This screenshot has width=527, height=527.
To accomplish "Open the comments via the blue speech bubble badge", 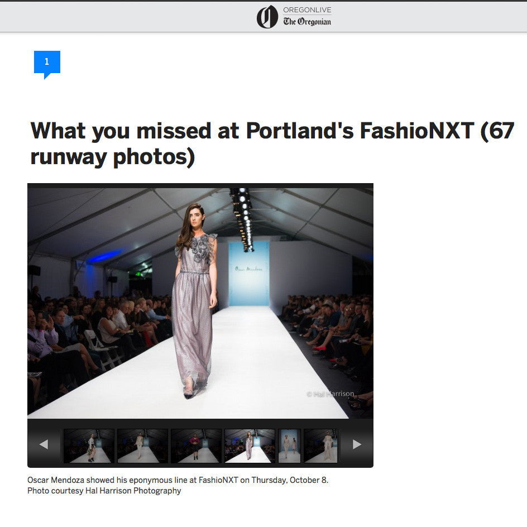I will click(47, 63).
